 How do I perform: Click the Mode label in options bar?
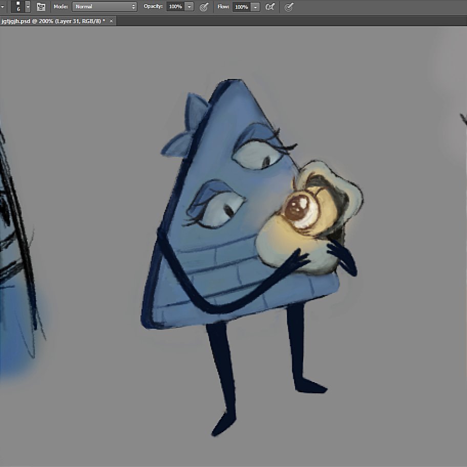[x=60, y=7]
